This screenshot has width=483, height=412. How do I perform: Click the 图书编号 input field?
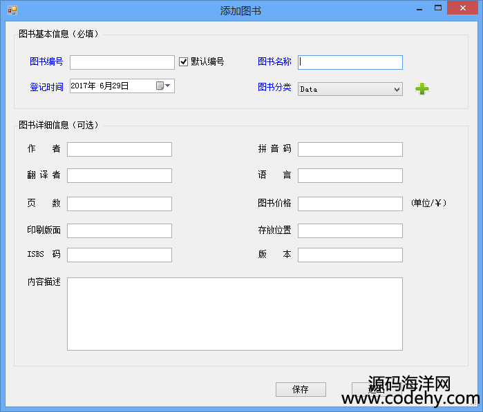click(122, 62)
